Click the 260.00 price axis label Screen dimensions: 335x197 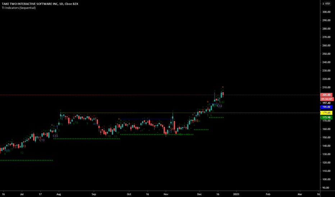click(x=326, y=45)
